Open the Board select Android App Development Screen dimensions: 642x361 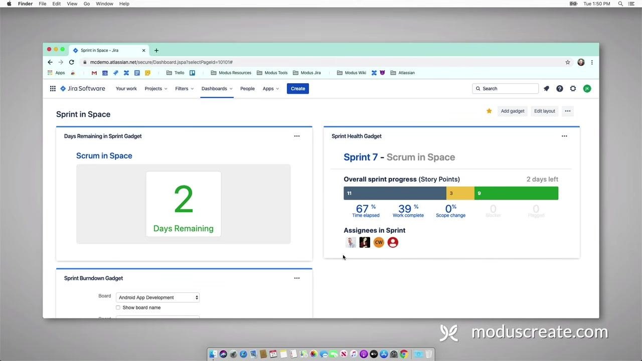[157, 297]
